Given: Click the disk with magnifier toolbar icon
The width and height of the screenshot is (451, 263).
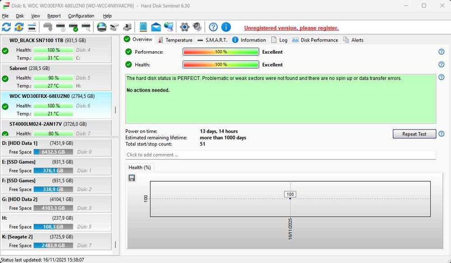Looking at the screenshot, I should [86, 27].
